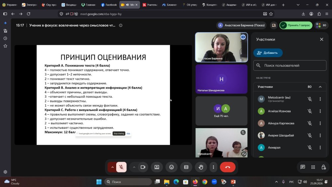Open new browser tab plus button

[283, 5]
